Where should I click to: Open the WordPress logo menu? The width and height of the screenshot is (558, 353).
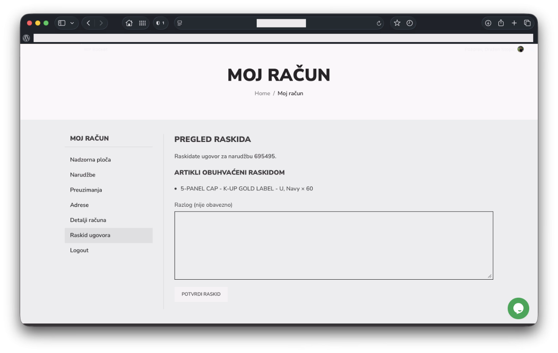point(27,38)
